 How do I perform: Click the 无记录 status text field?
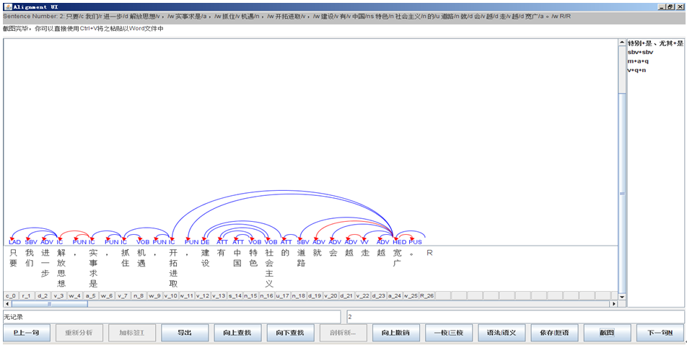point(172,316)
